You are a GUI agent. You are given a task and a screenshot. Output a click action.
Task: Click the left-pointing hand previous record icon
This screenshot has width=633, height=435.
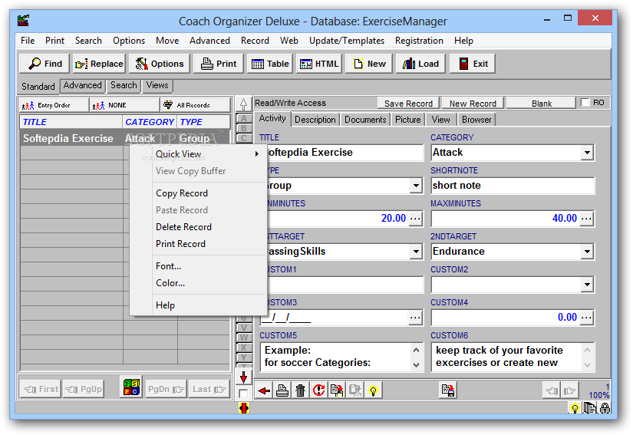coord(551,391)
